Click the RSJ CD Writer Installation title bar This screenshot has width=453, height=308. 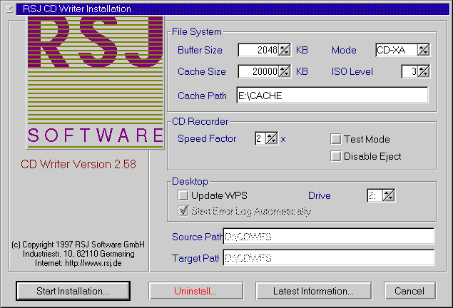click(x=233, y=9)
